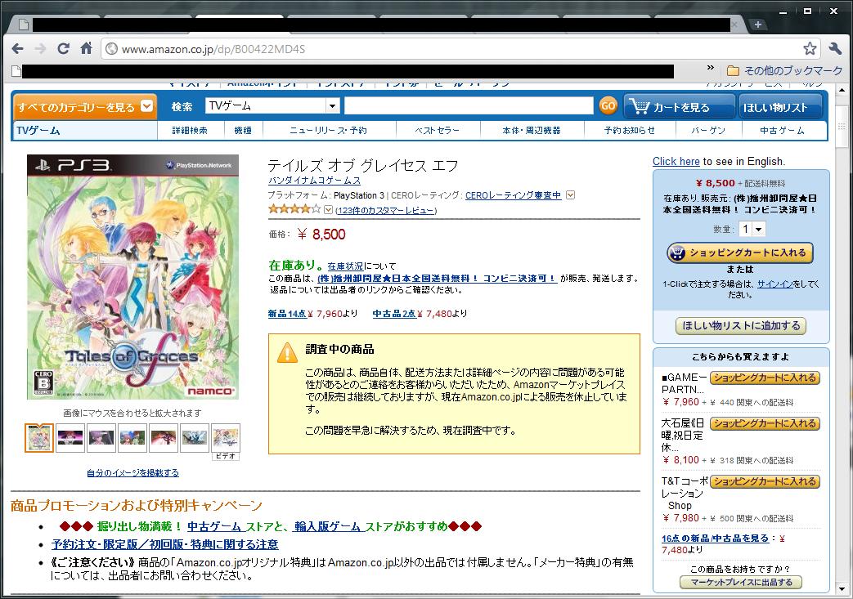This screenshot has height=599, width=853.
Task: Click the address bar URL
Action: point(213,50)
